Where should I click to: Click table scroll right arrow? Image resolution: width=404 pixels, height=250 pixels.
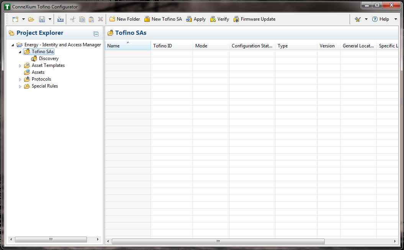pyautogui.click(x=395, y=241)
